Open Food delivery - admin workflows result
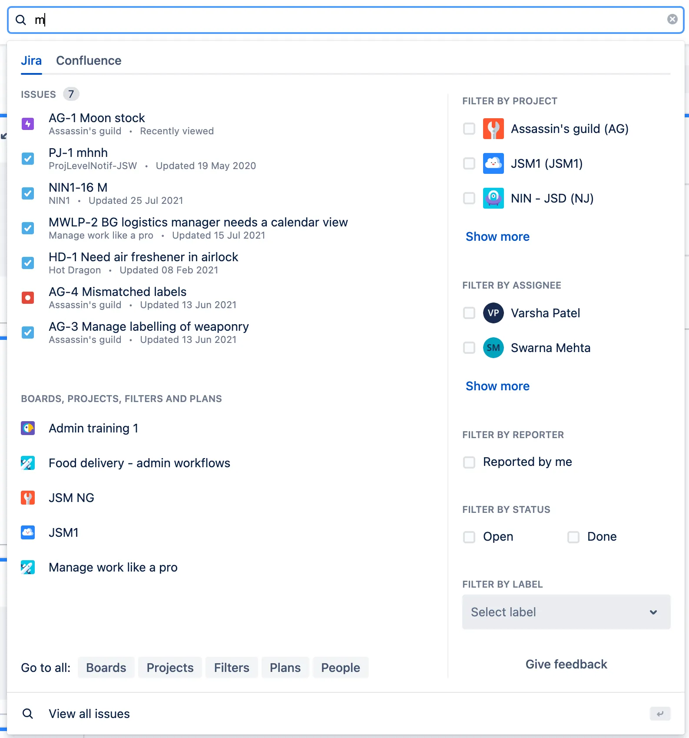The width and height of the screenshot is (689, 738). click(x=139, y=463)
